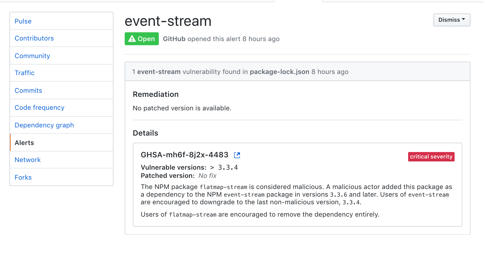Go to Contributors in the sidebar

(x=61, y=38)
